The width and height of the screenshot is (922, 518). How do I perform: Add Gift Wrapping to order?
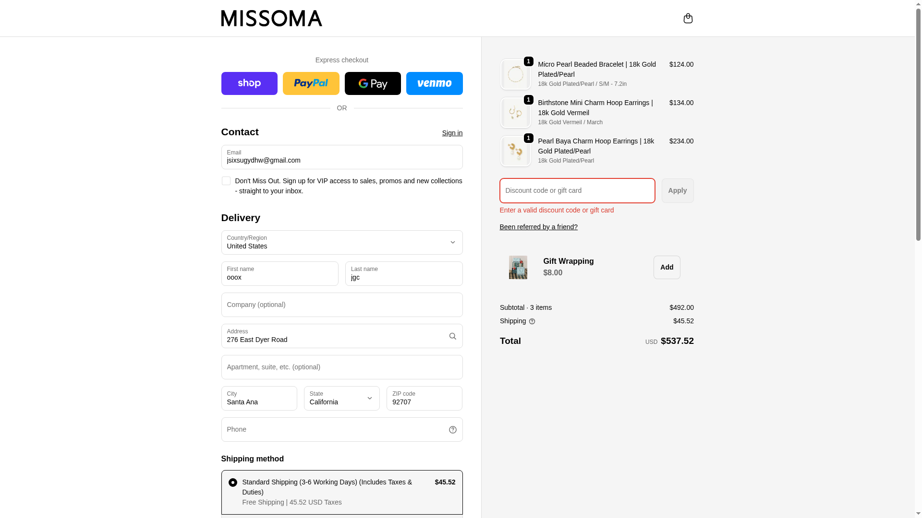667,267
